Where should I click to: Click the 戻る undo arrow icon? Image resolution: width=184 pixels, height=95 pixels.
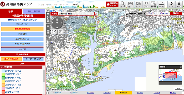pyautogui.click(x=171, y=4)
